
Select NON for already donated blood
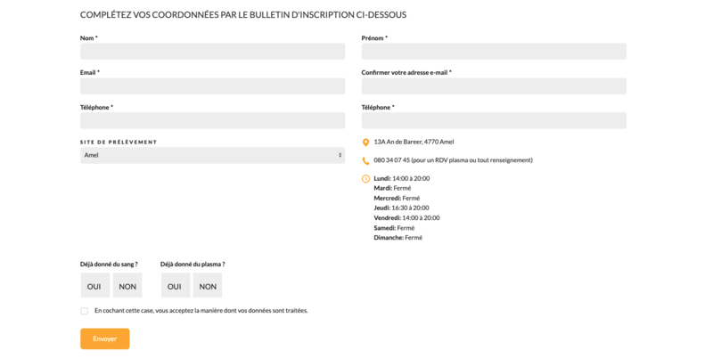point(127,285)
